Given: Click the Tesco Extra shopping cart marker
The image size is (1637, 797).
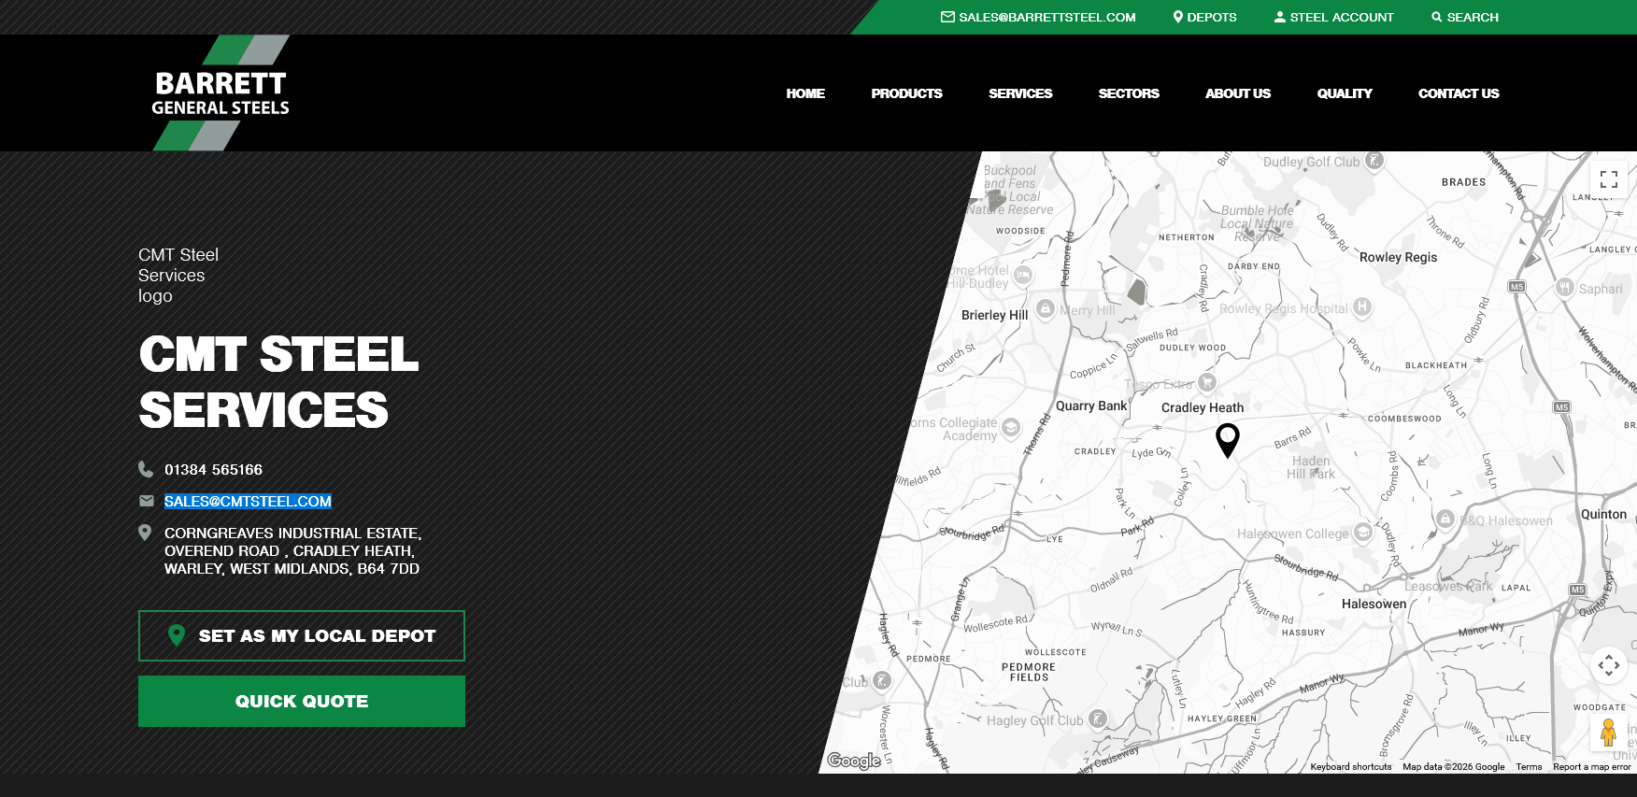Looking at the screenshot, I should (x=1207, y=381).
